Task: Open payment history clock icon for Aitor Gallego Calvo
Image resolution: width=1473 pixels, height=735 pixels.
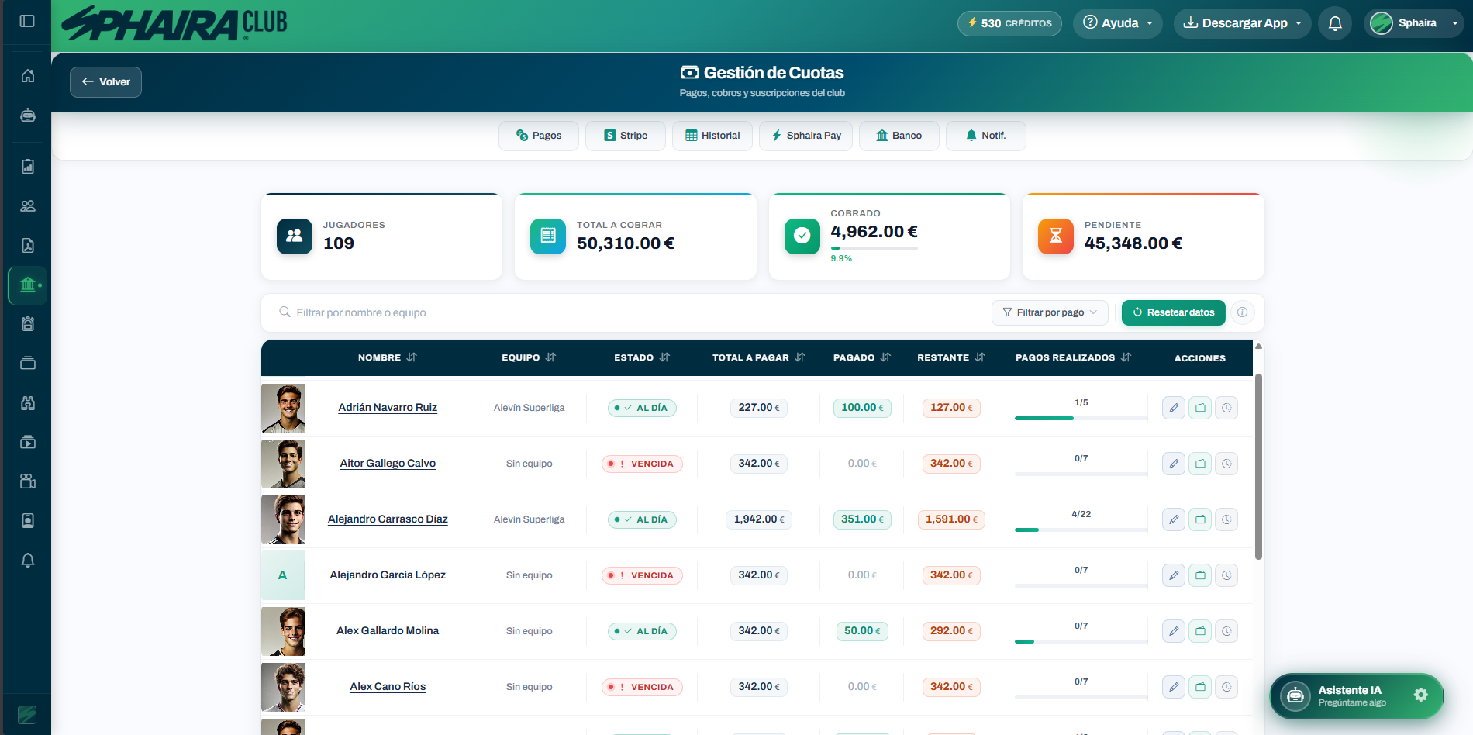Action: tap(1226, 463)
